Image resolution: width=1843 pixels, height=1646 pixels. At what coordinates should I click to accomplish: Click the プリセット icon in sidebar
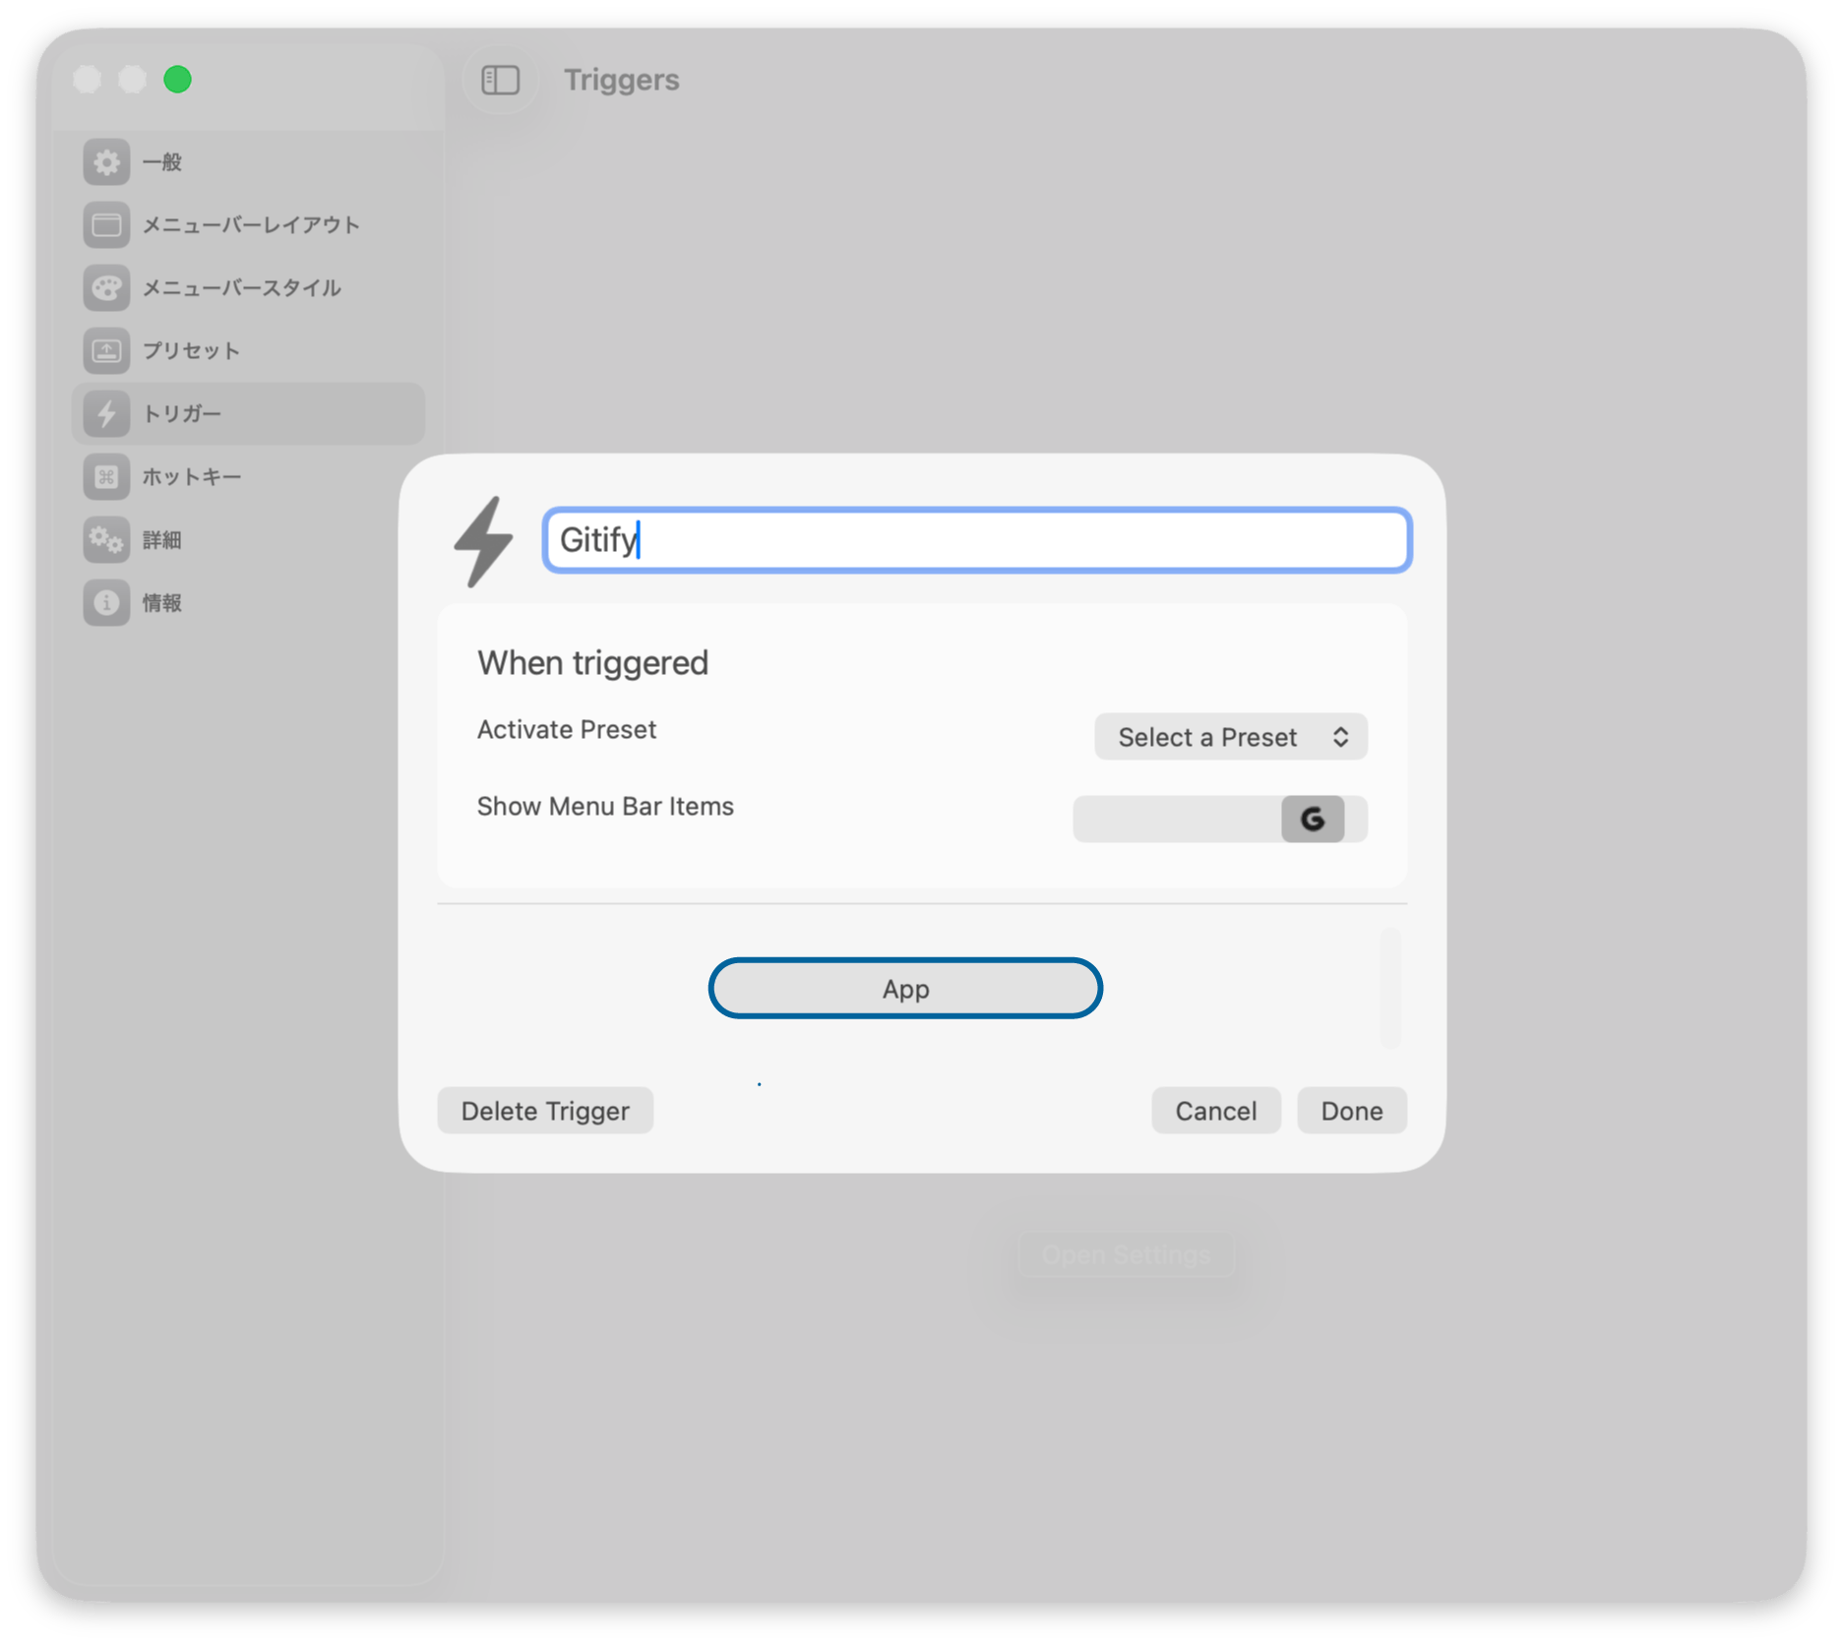[106, 351]
